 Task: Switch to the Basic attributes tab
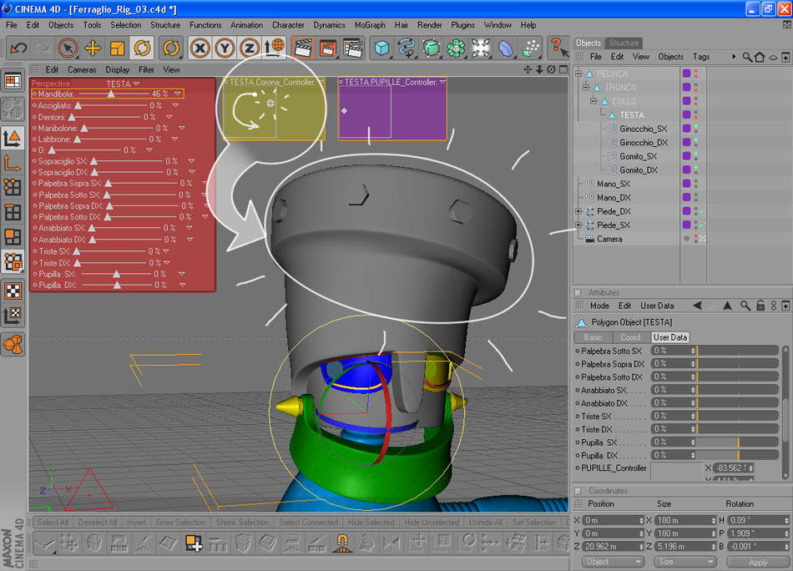(x=593, y=337)
